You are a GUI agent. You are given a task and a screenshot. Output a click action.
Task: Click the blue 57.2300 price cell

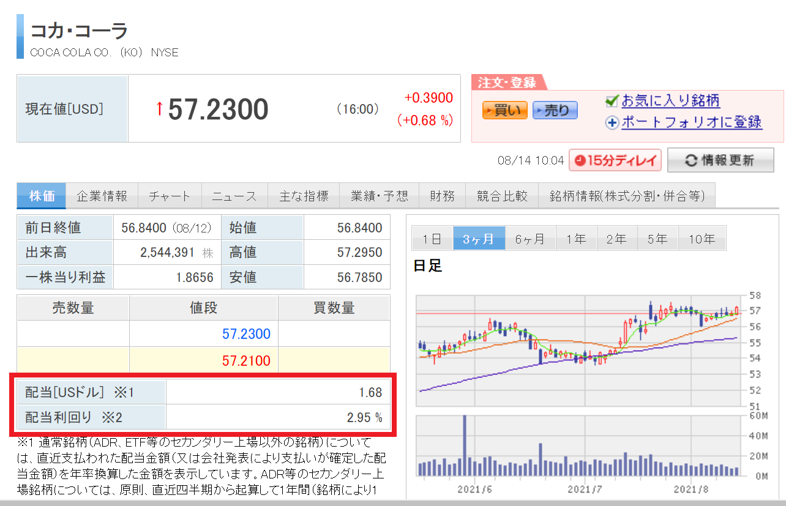click(x=204, y=334)
